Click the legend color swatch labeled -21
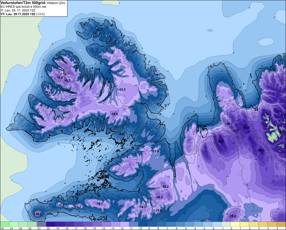Screen dimensions: 286x230 coord(41,224)
